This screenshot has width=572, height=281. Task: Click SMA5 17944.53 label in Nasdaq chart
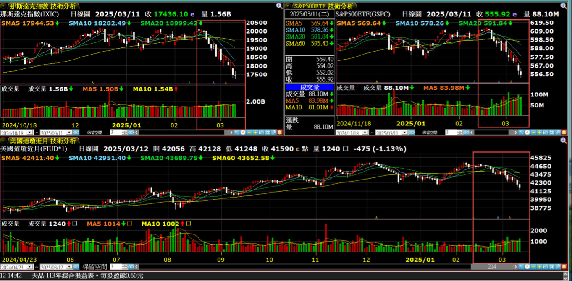coord(30,23)
